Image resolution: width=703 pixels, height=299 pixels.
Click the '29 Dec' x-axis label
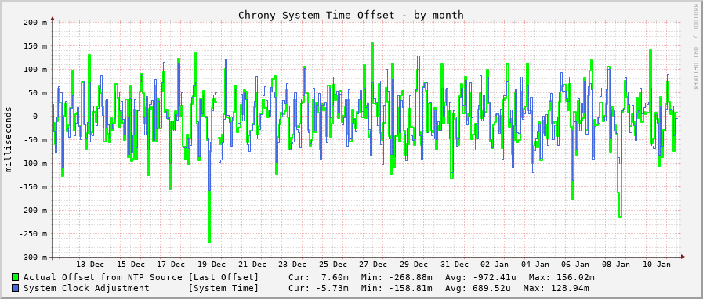click(413, 265)
